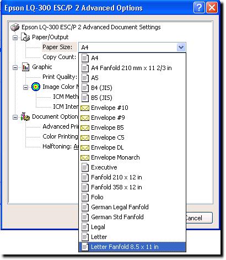Image resolution: width=226 pixels, height=260 pixels.
Task: Select Letter Fanfold 8.5 x 11 in
Action: pos(132,247)
